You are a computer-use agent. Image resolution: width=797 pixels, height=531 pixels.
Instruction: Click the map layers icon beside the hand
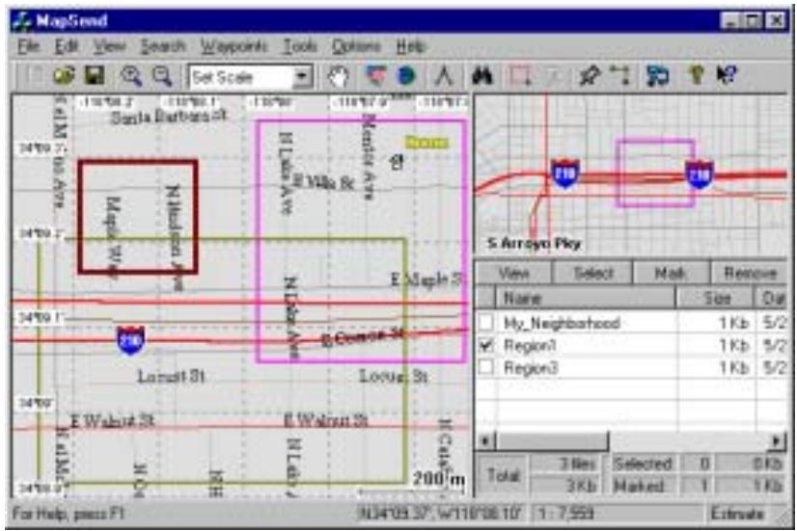375,77
